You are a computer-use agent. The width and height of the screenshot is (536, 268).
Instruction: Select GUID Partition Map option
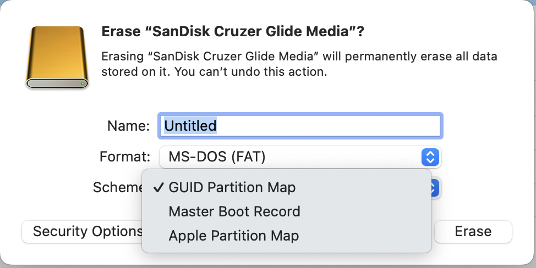pyautogui.click(x=232, y=188)
